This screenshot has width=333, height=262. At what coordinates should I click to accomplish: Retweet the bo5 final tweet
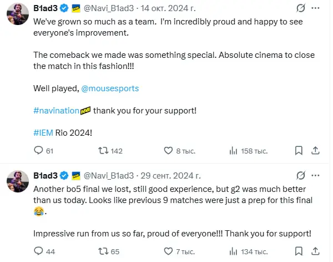click(103, 251)
